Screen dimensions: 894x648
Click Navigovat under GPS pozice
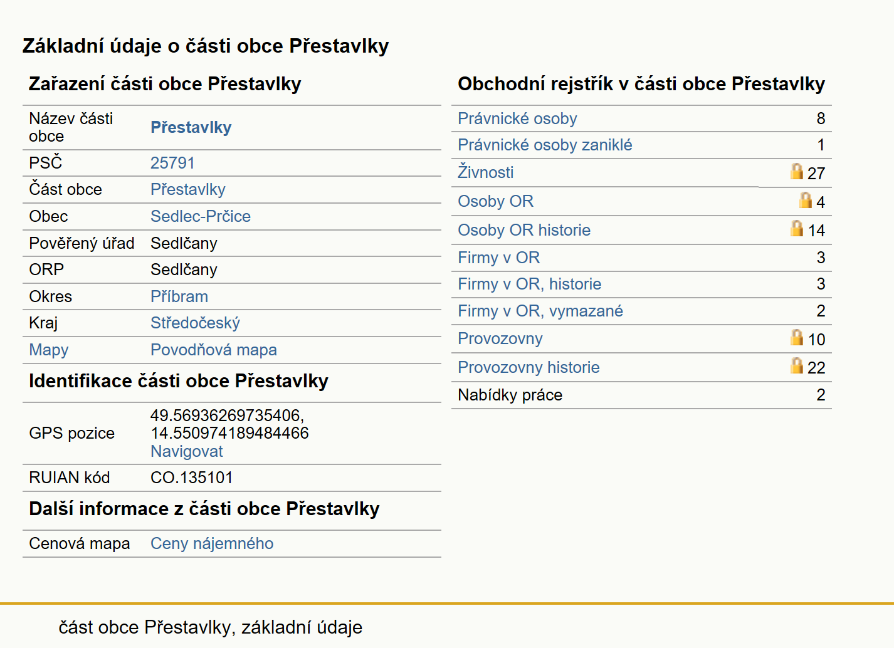coord(187,451)
